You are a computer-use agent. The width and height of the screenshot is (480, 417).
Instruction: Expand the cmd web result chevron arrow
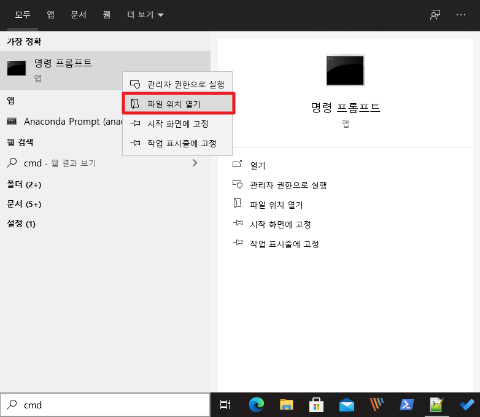[x=195, y=163]
